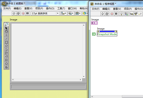Open 工具(T) menu in front panel
Image resolution: width=143 pixels, height=98 pixels.
[x=61, y=9]
